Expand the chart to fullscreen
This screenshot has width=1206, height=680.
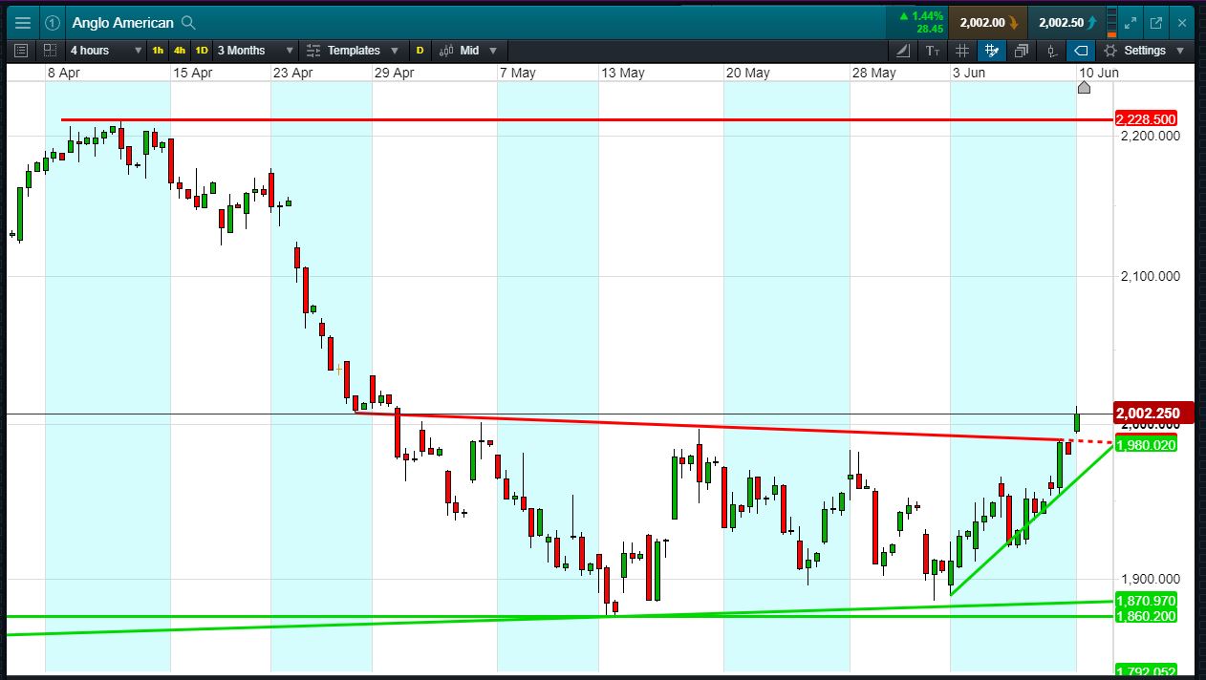pos(1130,23)
